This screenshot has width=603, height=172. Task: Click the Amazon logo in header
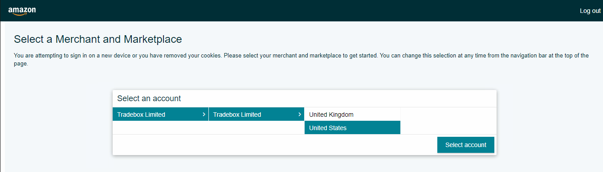pyautogui.click(x=22, y=11)
